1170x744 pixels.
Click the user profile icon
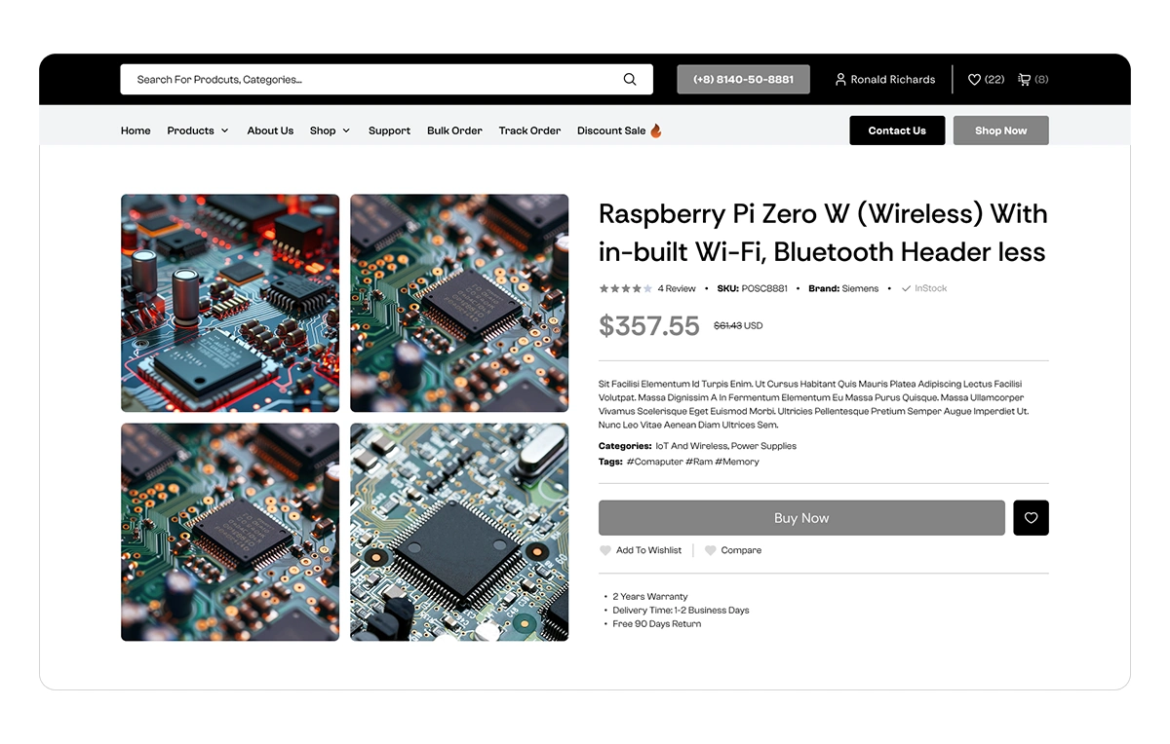click(x=840, y=80)
